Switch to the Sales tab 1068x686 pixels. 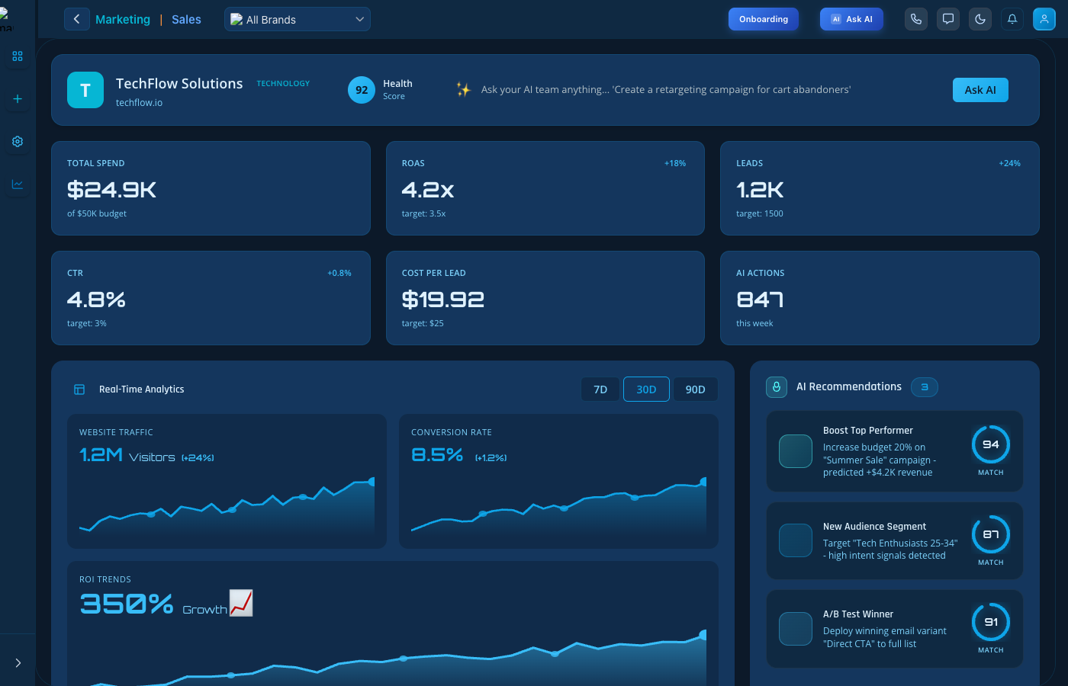tap(186, 20)
